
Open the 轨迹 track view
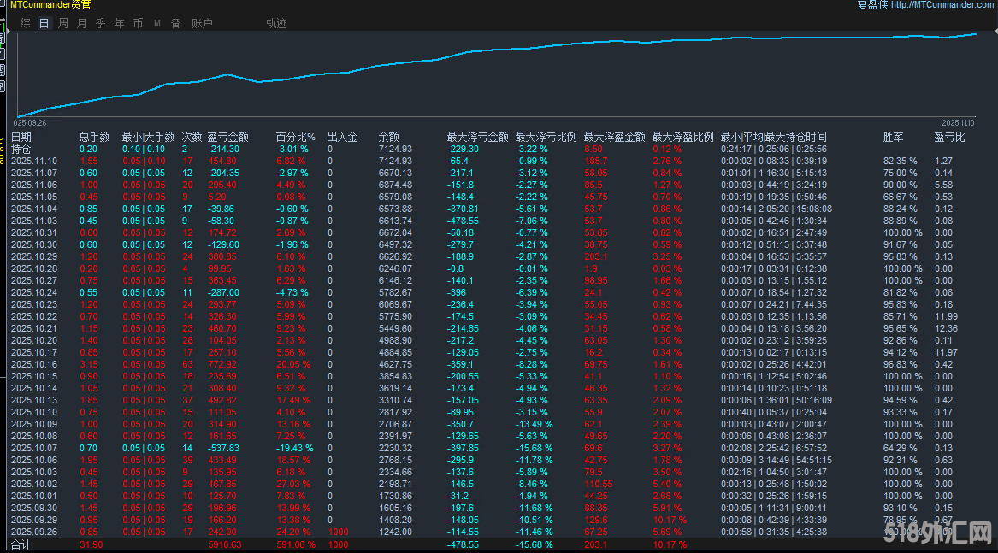(x=276, y=23)
